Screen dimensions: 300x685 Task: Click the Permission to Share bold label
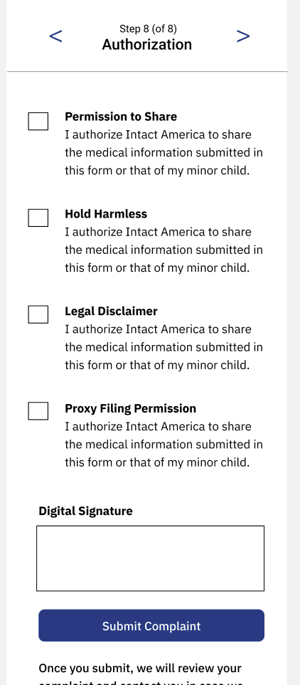pyautogui.click(x=121, y=117)
